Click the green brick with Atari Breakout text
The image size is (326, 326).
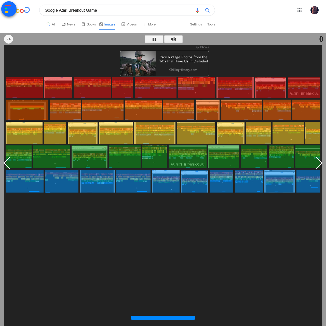point(187,157)
